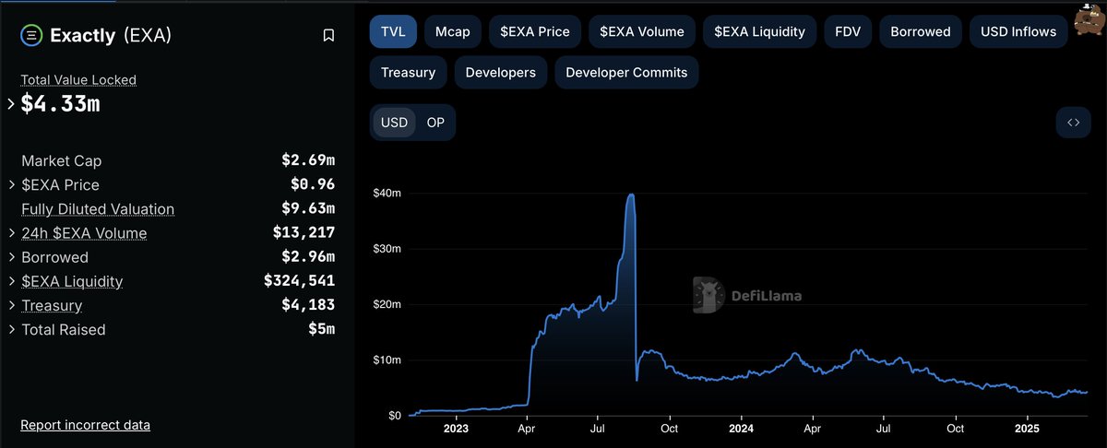Expand the Treasury row
1107x448 pixels.
[11, 305]
